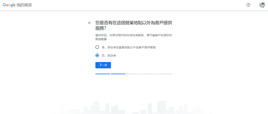The image size is (268, 114).
Task: Open the help question-mark icon
Action: pos(248,5)
